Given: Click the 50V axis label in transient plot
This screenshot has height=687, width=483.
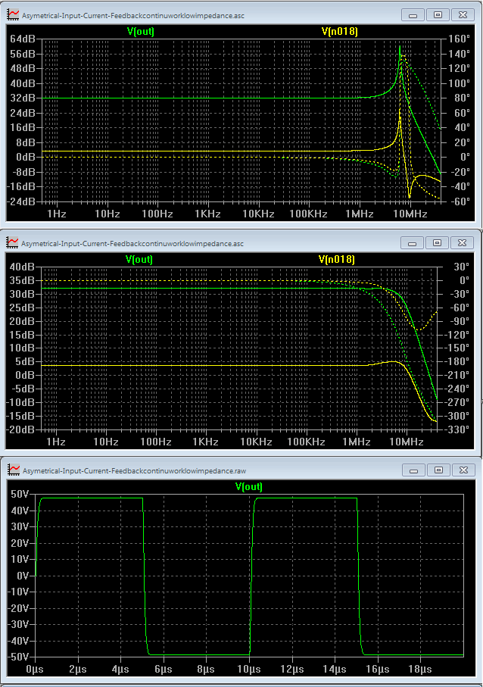Looking at the screenshot, I should point(20,494).
